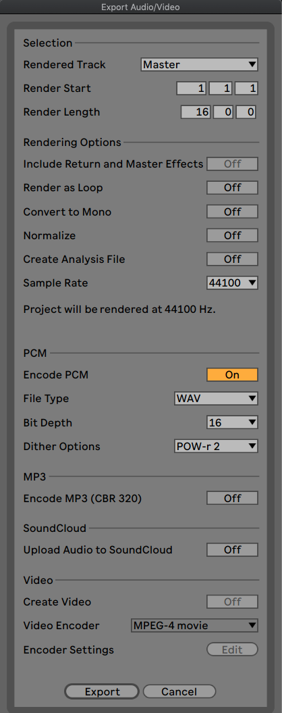Click the Render Start sixteenth field
This screenshot has height=713, width=282.
(246, 89)
